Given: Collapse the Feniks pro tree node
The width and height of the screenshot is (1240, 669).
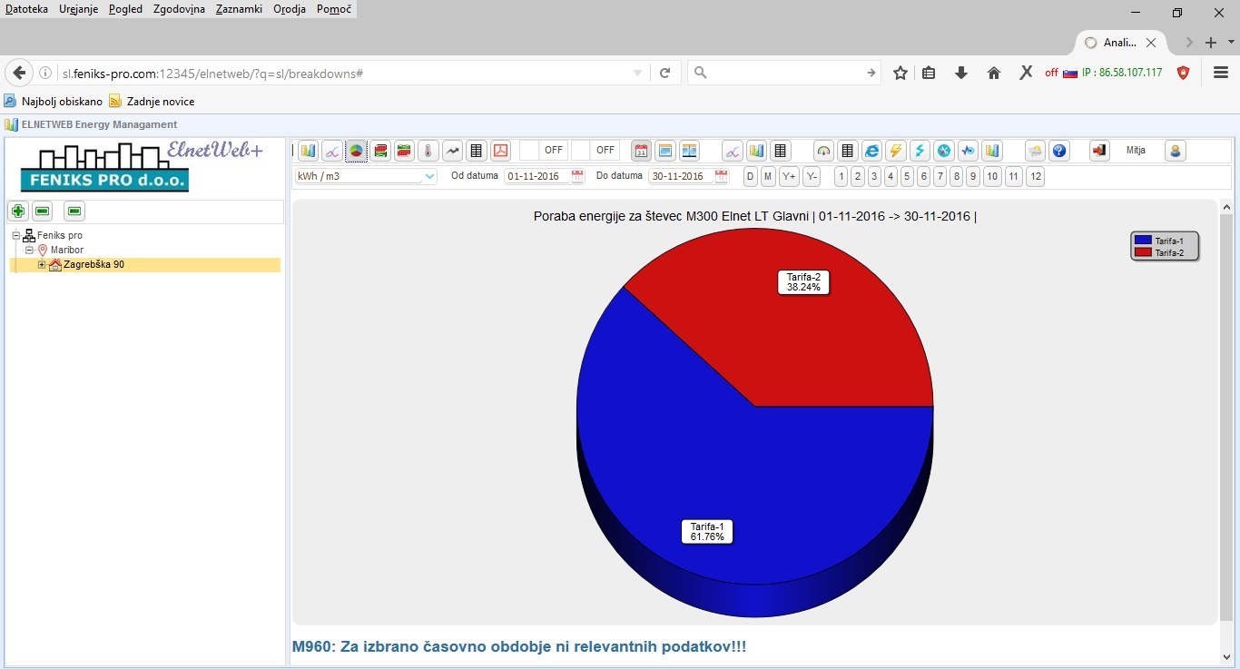Looking at the screenshot, I should tap(15, 235).
